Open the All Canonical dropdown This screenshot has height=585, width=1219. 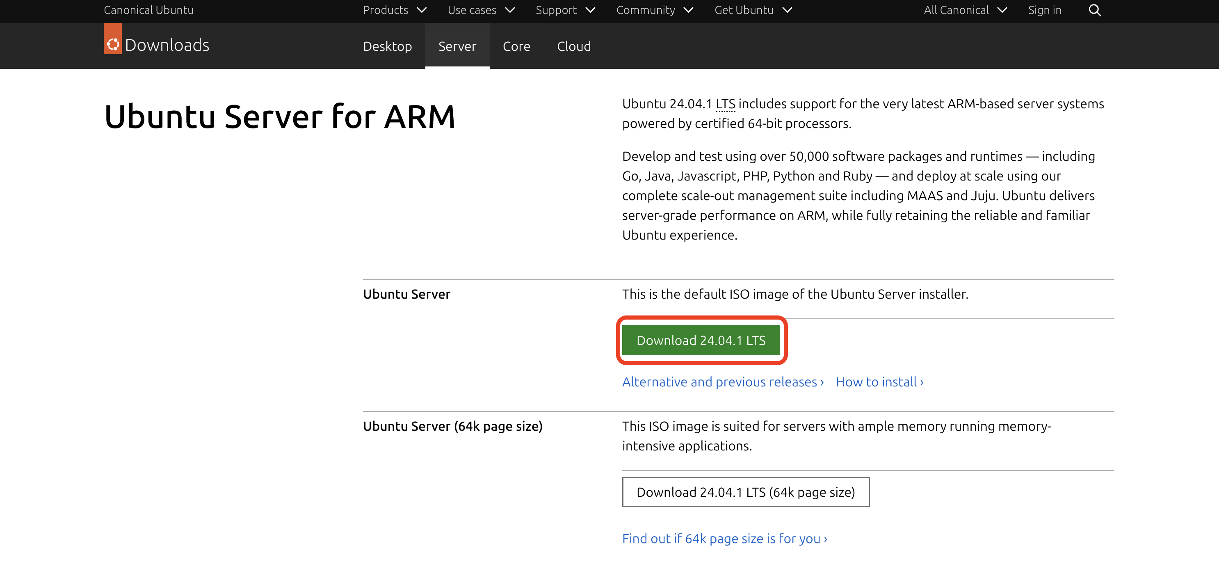pos(965,10)
